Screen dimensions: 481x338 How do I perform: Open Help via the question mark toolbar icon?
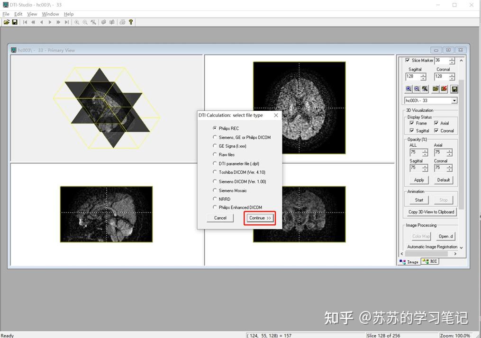130,22
